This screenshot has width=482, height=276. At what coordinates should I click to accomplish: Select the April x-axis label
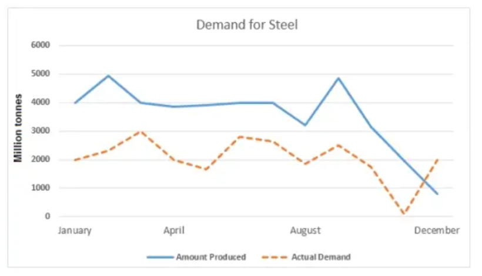point(174,230)
